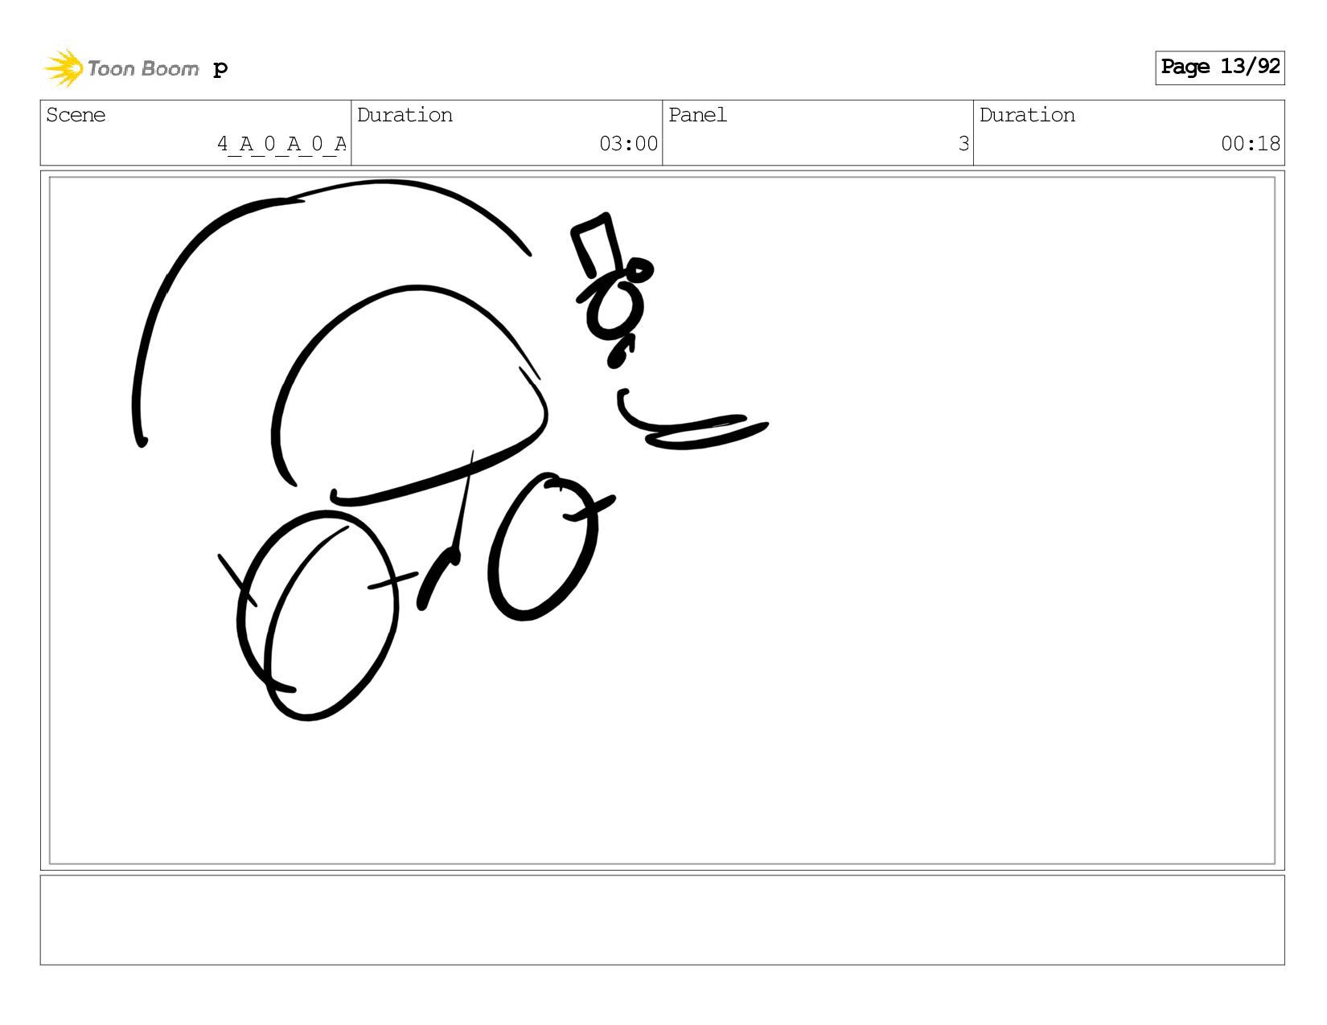Click the empty notes box below panel
This screenshot has height=1025, width=1327.
662,920
